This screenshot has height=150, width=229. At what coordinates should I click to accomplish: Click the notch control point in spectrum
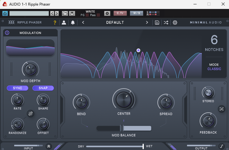138,50
